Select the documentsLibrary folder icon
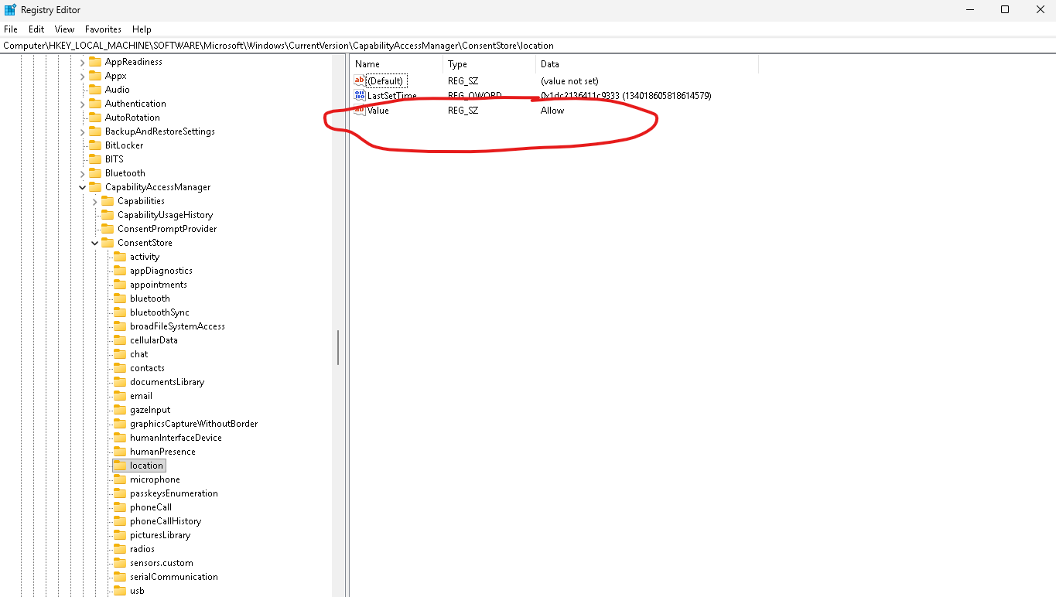 tap(120, 382)
